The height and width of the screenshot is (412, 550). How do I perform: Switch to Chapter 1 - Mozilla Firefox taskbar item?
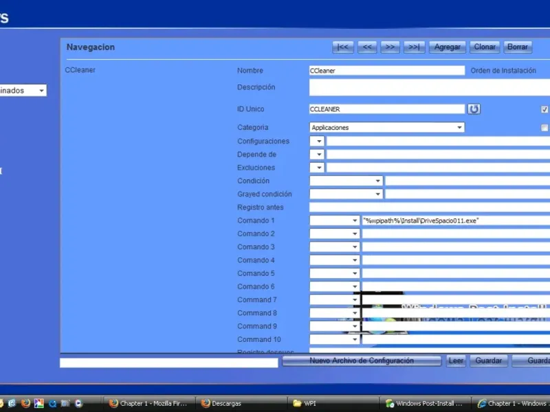[x=149, y=404]
